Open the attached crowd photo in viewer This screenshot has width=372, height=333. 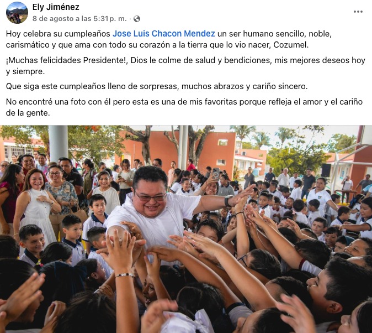186,229
